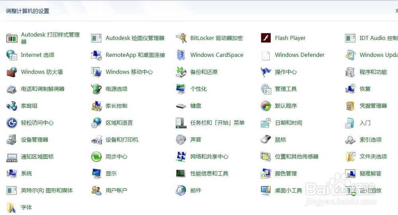398x215 pixels.
Task: Click the 系统 link text
Action: point(26,174)
